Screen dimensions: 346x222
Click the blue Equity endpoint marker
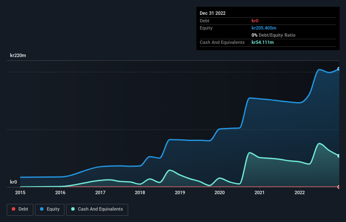(339, 69)
